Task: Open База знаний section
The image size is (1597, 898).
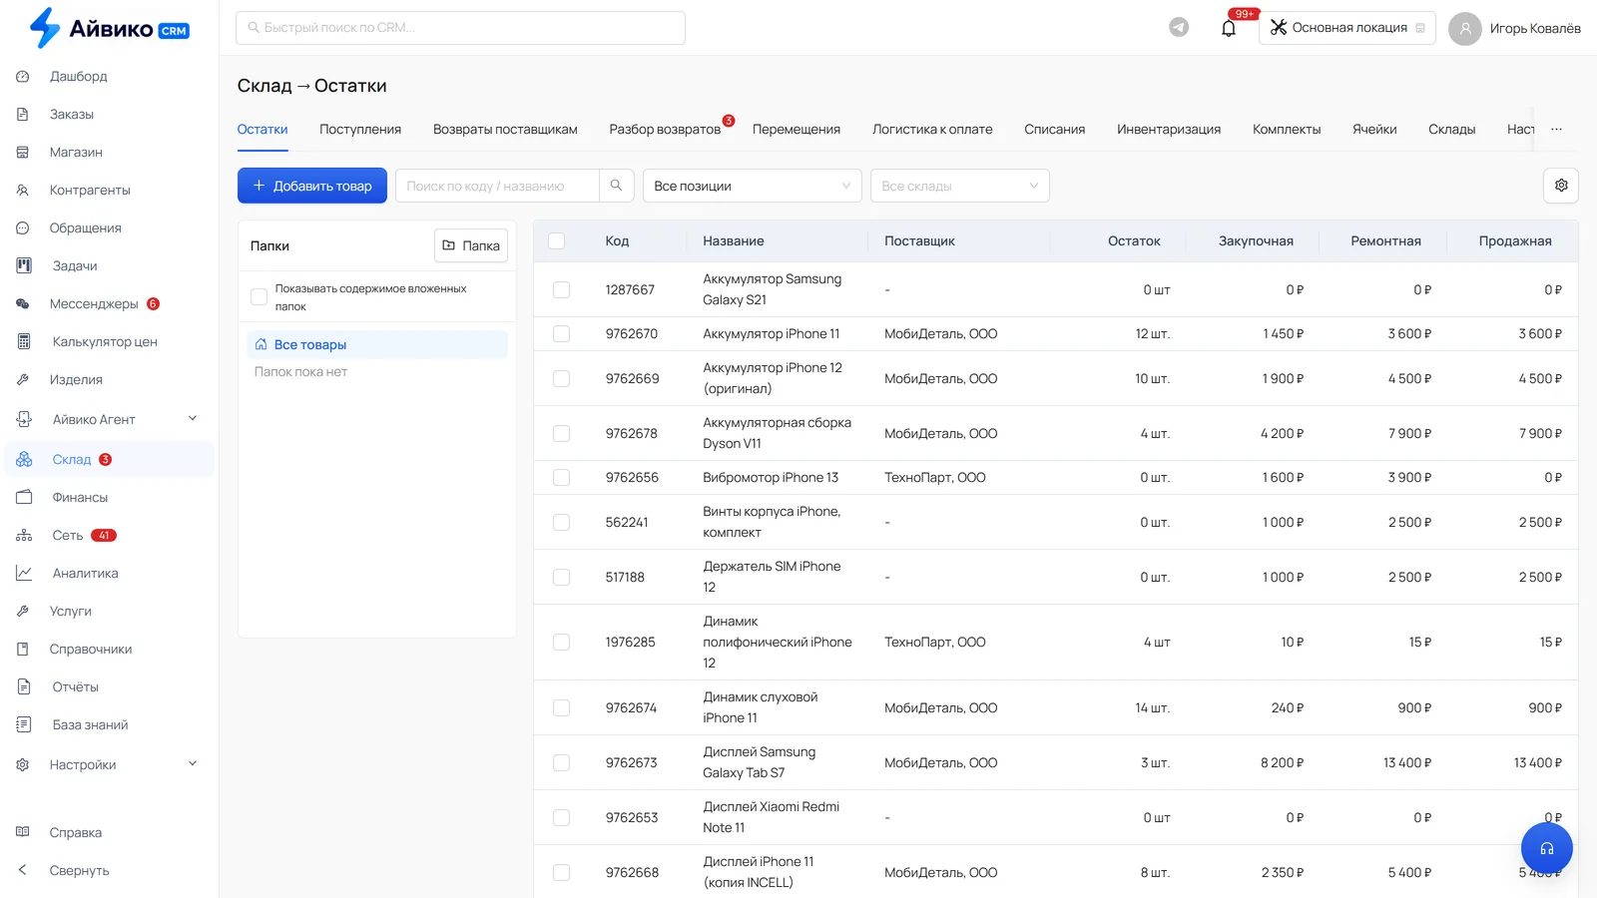Action: pos(90,724)
